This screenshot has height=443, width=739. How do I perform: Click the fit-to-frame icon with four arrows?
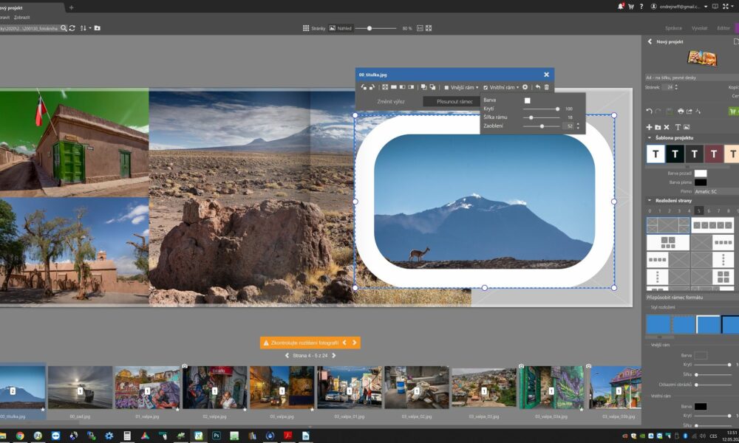click(x=385, y=87)
